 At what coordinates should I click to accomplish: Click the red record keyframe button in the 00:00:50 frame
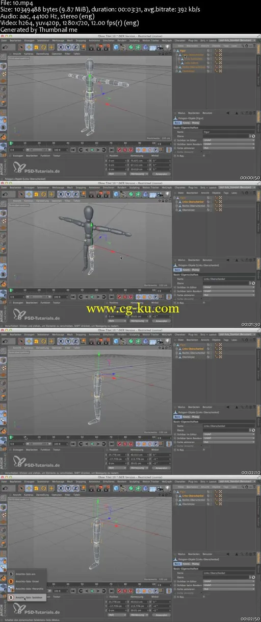(119, 150)
